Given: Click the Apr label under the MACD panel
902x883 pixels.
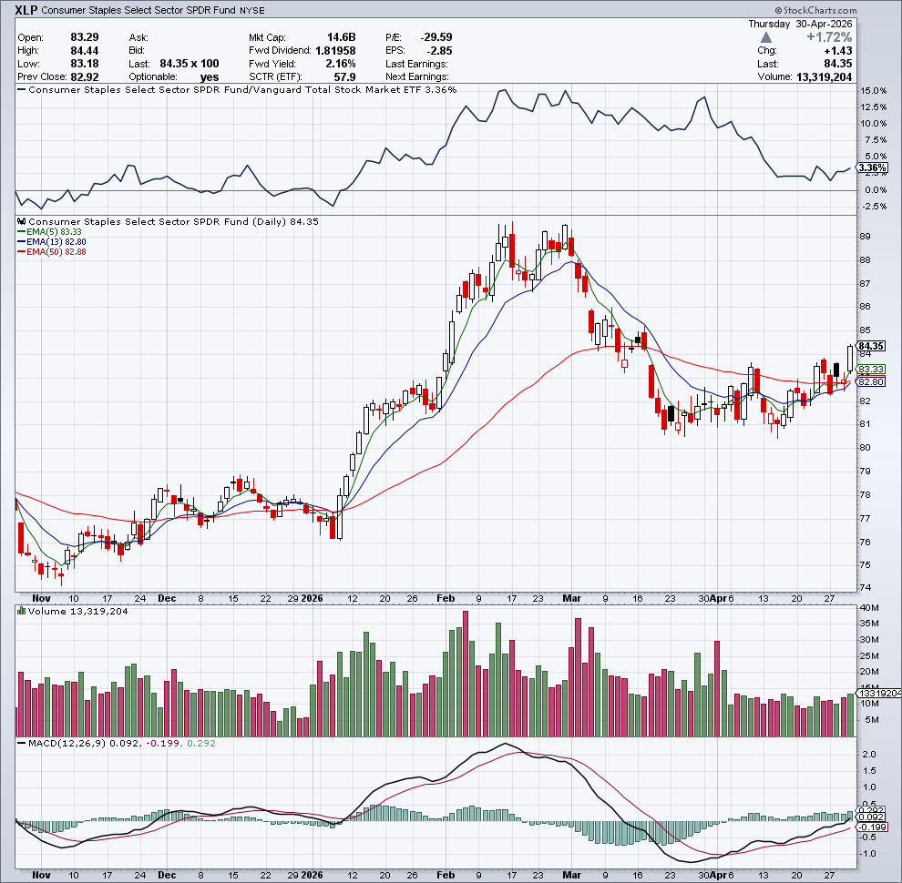Looking at the screenshot, I should coord(718,875).
